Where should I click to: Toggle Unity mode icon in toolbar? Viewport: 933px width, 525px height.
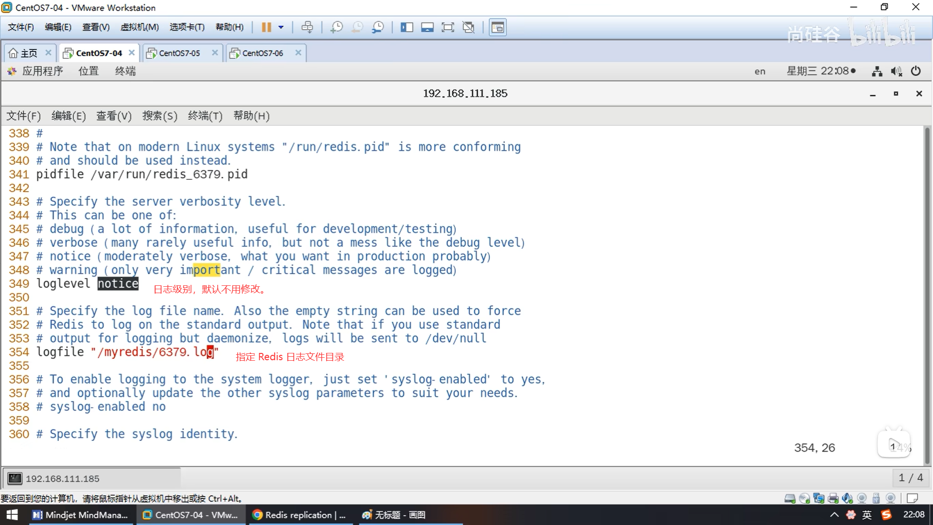coord(468,27)
